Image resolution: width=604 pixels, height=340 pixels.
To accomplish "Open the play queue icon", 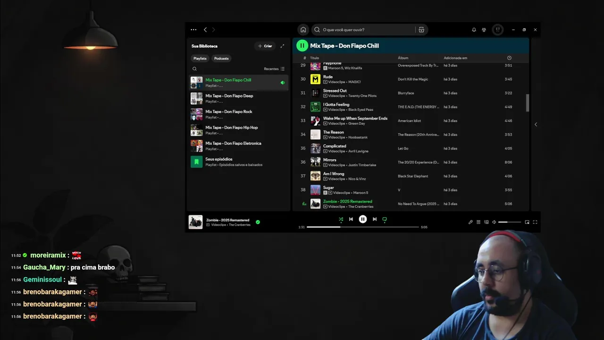I will (x=478, y=222).
